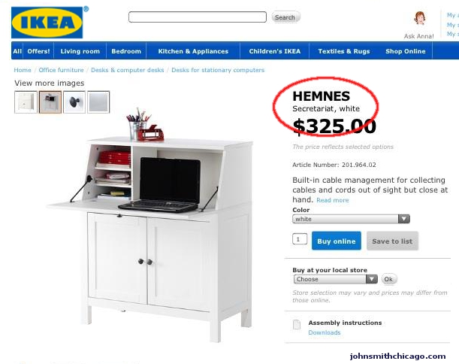Go to Shop Online section
459x364 pixels.
(406, 51)
